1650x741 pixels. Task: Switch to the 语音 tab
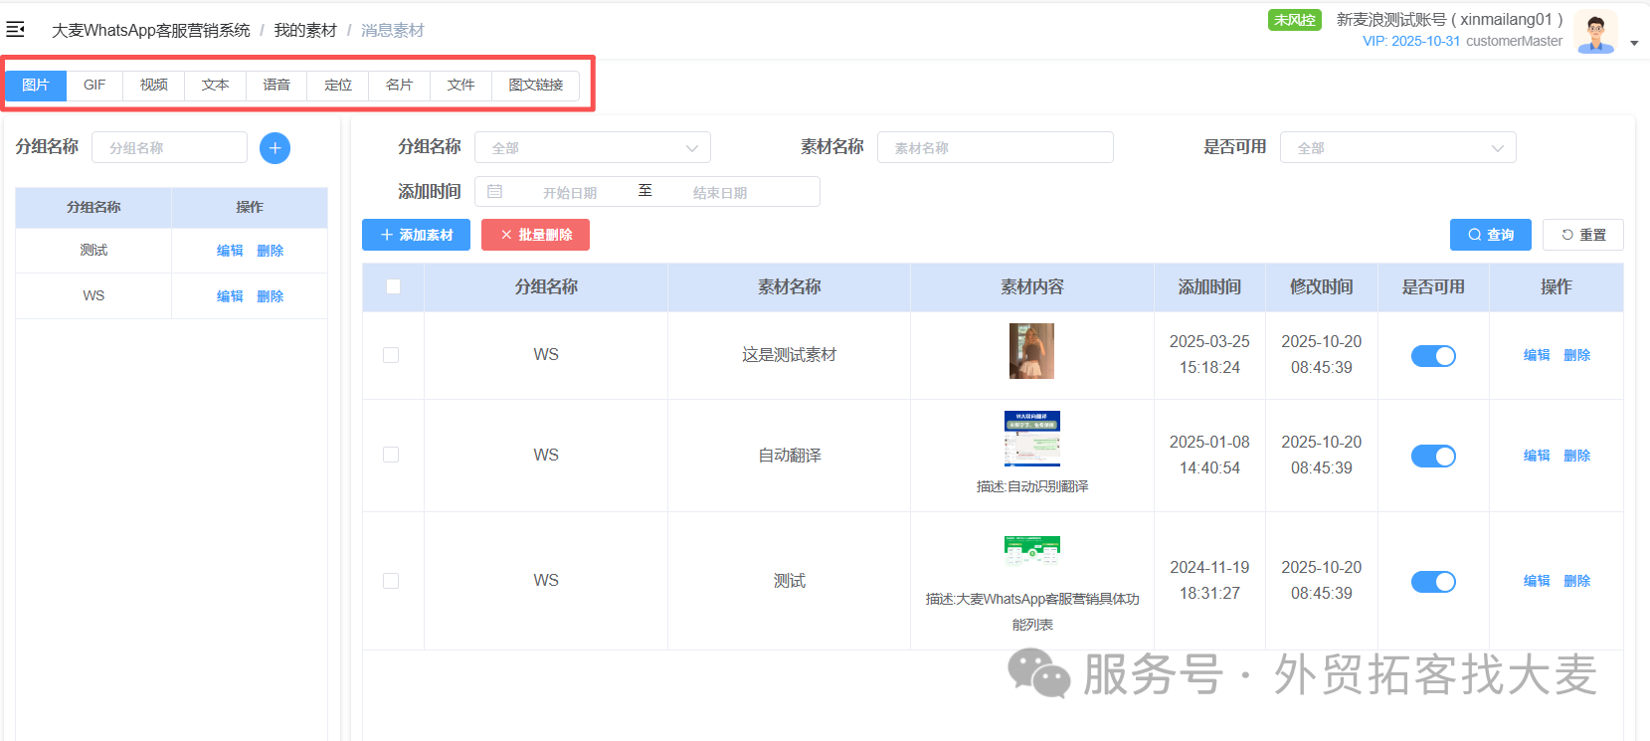276,86
